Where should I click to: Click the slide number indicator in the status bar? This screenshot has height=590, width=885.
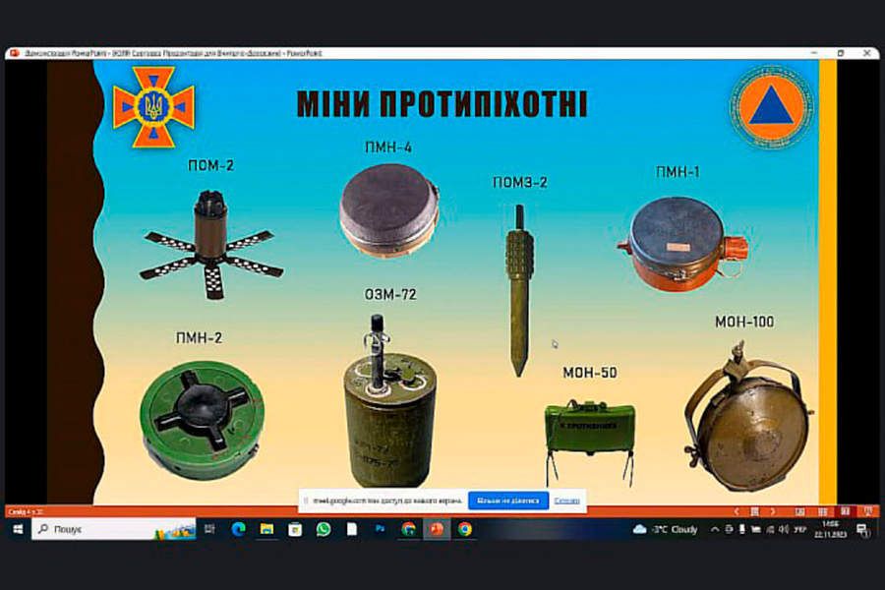(x=26, y=512)
